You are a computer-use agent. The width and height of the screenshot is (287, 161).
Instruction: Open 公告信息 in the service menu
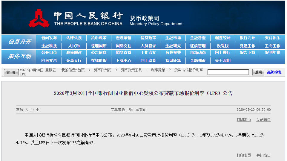coord(99,53)
